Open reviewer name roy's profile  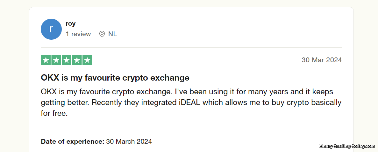pos(71,24)
